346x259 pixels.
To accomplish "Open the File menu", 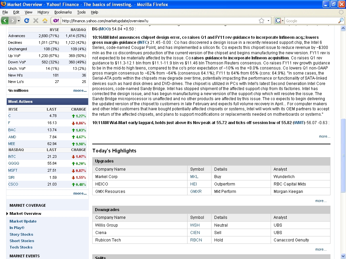I will (5, 12).
